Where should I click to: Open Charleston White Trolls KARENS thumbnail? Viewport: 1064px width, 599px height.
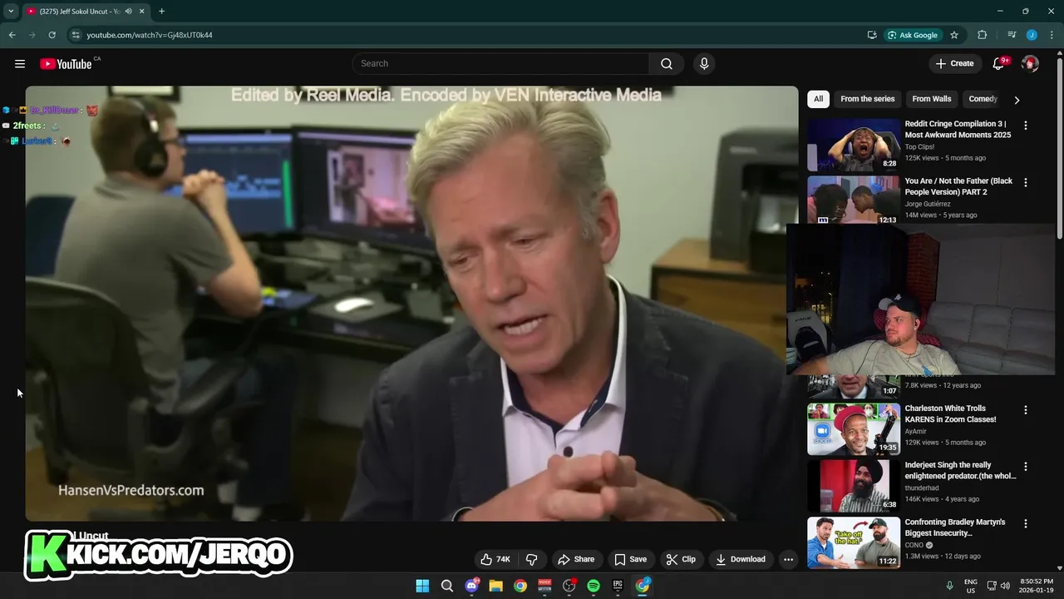[854, 429]
